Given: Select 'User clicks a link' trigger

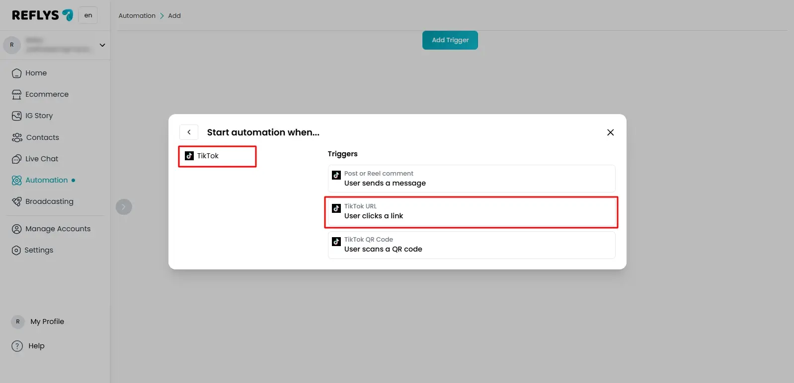Looking at the screenshot, I should (471, 212).
